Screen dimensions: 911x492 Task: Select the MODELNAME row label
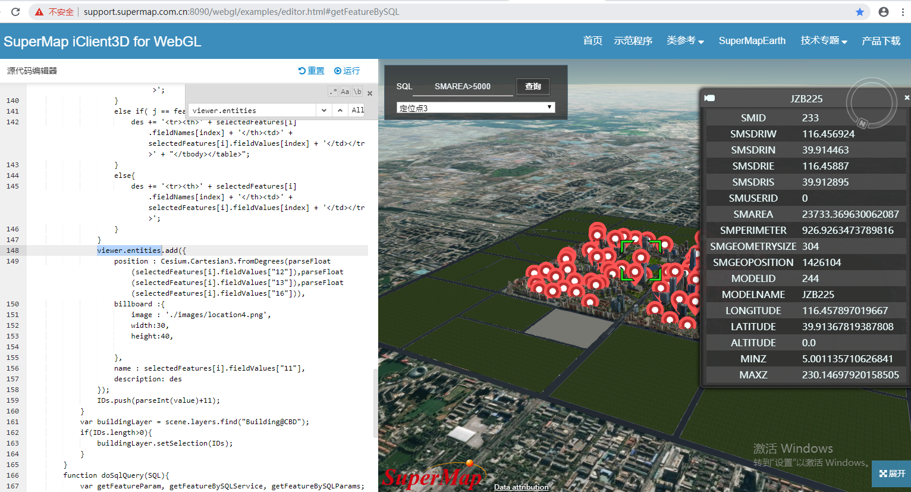pos(753,294)
